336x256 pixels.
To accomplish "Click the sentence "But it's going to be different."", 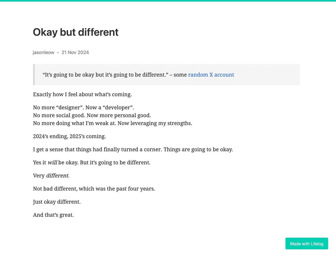I will coord(115,163).
